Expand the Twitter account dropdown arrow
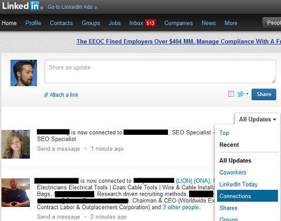The image size is (281, 221). click(x=247, y=94)
